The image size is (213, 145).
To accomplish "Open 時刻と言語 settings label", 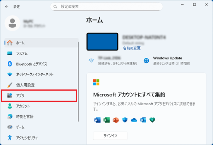I will point(25,116).
